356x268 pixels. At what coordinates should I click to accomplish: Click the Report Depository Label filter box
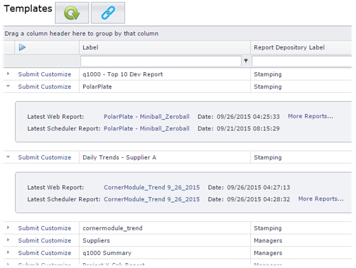click(x=302, y=61)
